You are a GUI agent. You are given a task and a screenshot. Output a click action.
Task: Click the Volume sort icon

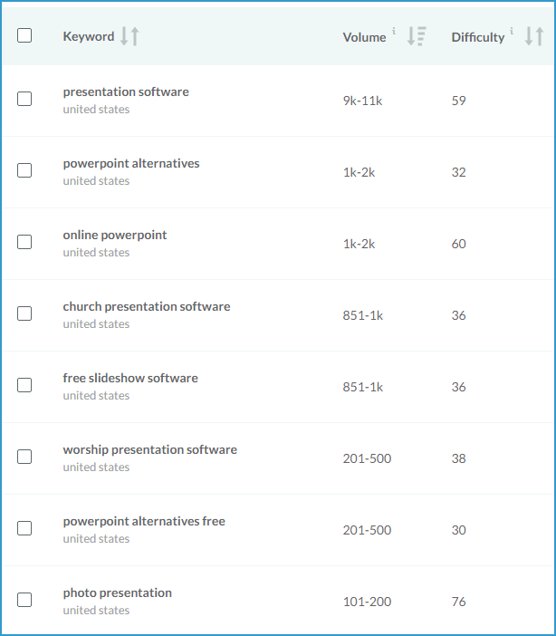point(416,36)
